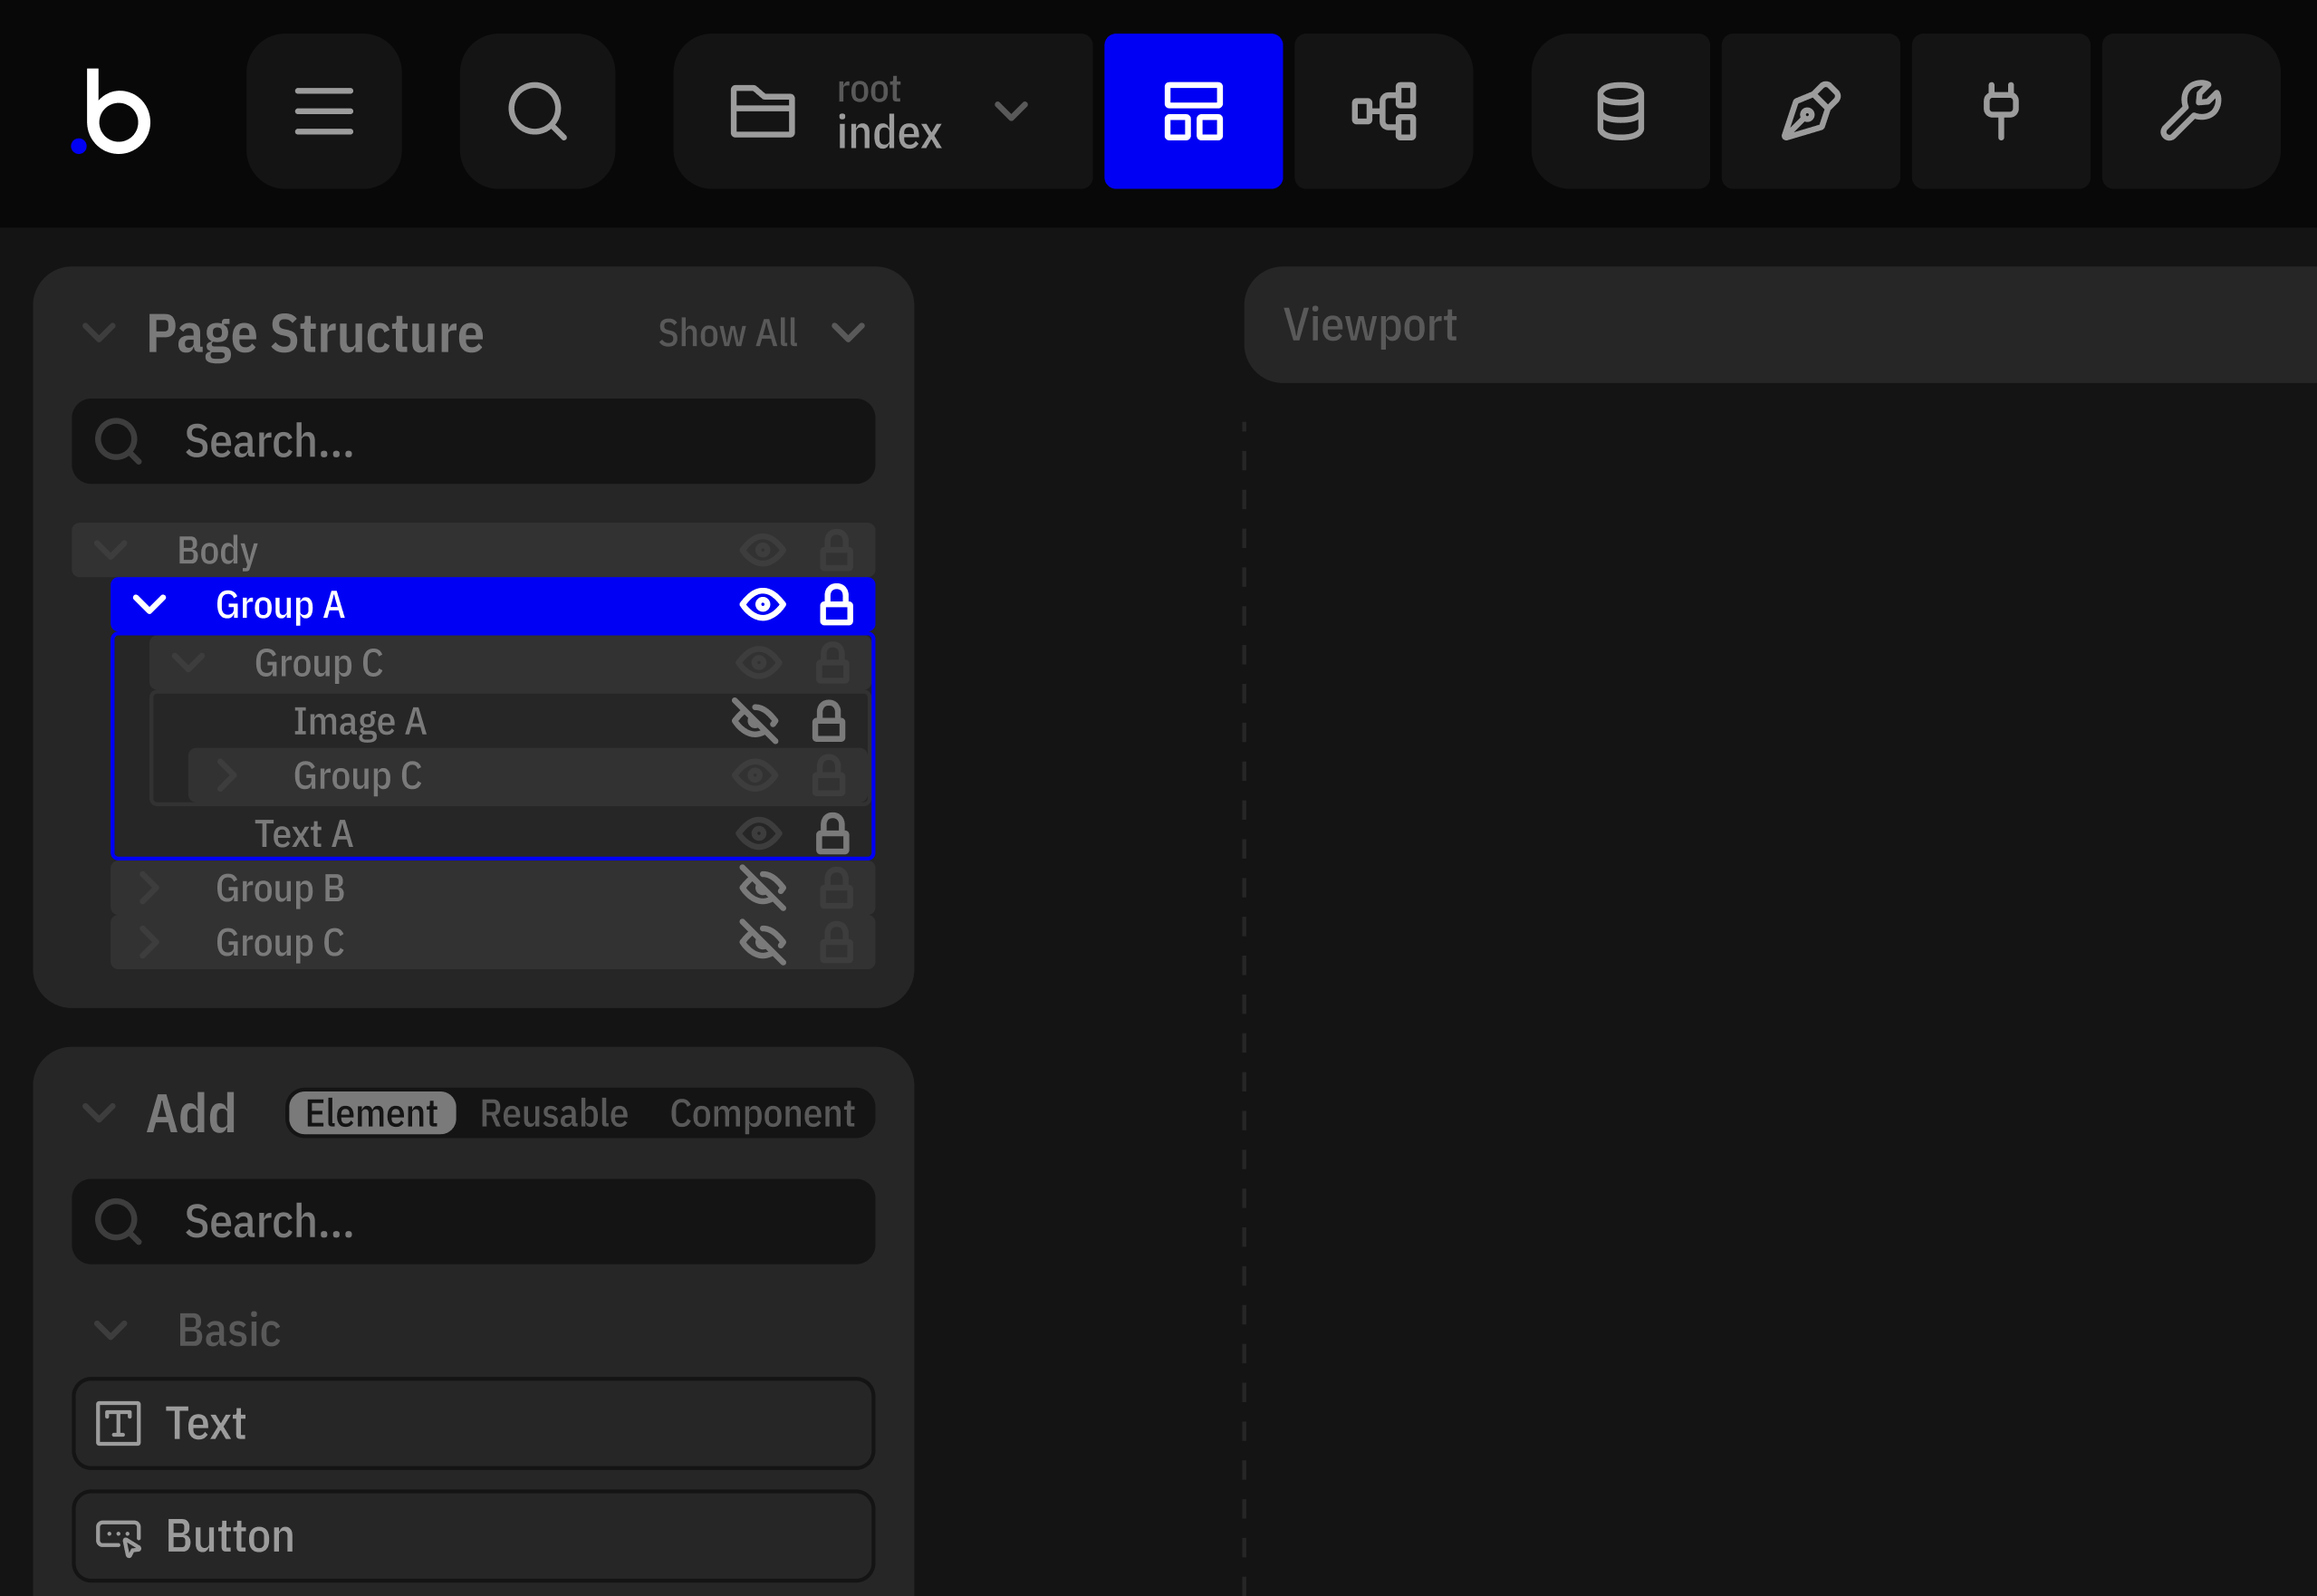Select the Group C label below Image A

(x=357, y=776)
